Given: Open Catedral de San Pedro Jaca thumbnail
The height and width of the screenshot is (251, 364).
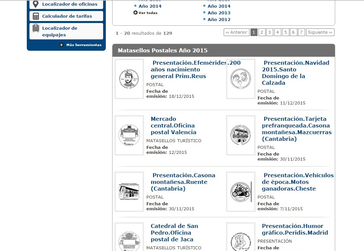Looking at the screenshot, I should 129,237.
